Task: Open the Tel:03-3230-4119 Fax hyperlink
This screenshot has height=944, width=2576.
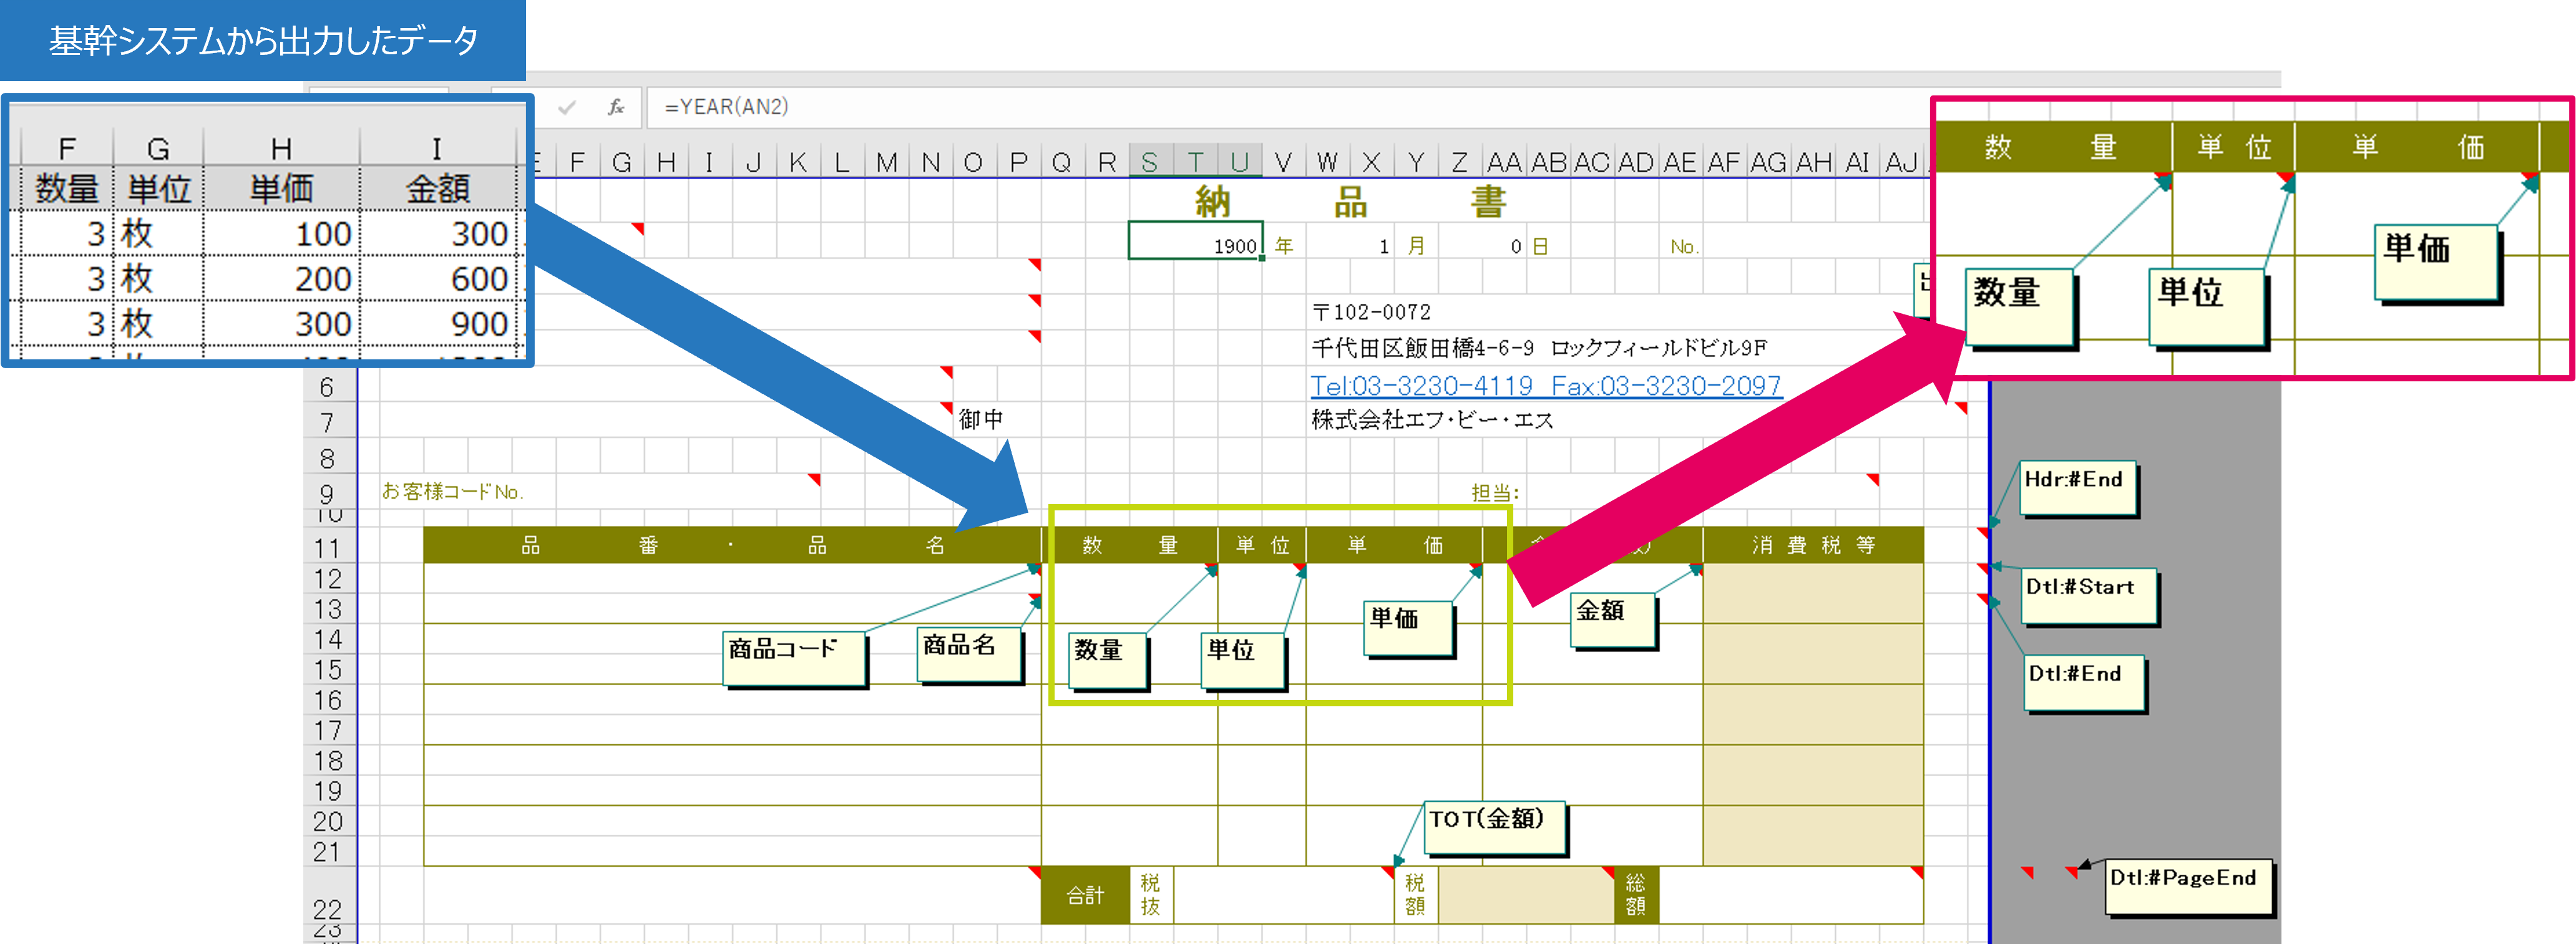Action: pos(1546,385)
